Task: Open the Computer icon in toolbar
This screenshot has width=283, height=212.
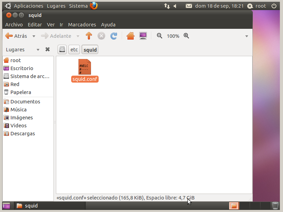Action: (143, 36)
